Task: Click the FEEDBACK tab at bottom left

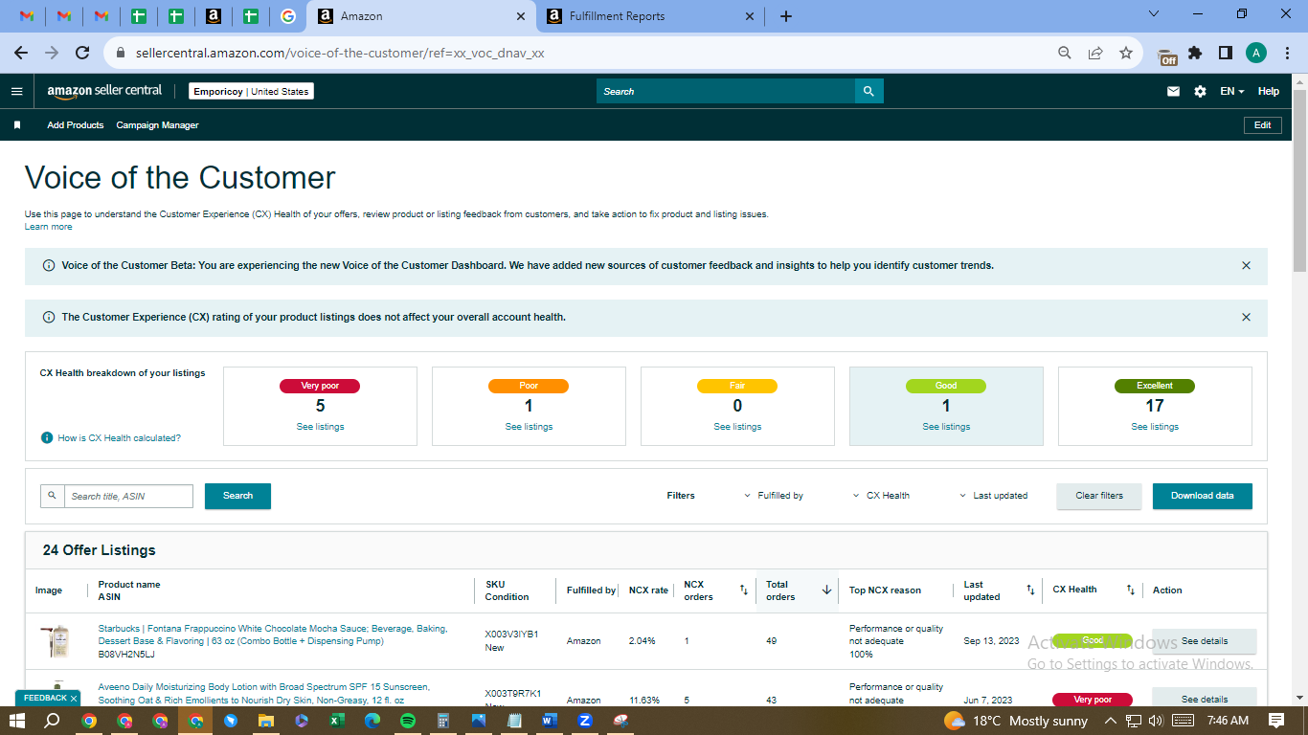Action: [x=48, y=698]
